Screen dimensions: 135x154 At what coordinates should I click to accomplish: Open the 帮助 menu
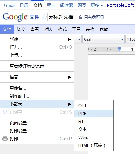pyautogui.click(x=104, y=29)
